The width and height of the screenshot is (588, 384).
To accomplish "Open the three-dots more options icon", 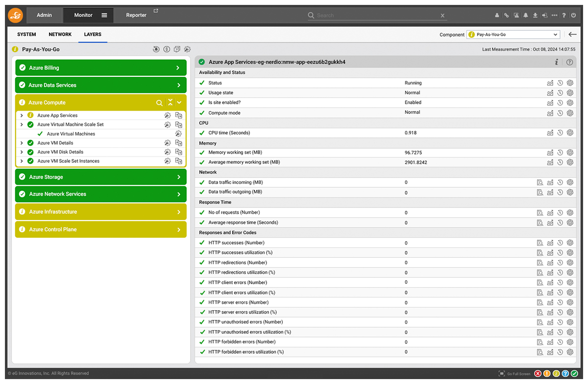I will pyautogui.click(x=554, y=15).
